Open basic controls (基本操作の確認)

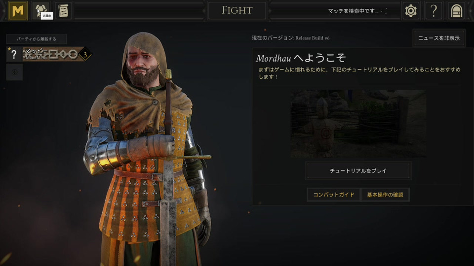[385, 195]
